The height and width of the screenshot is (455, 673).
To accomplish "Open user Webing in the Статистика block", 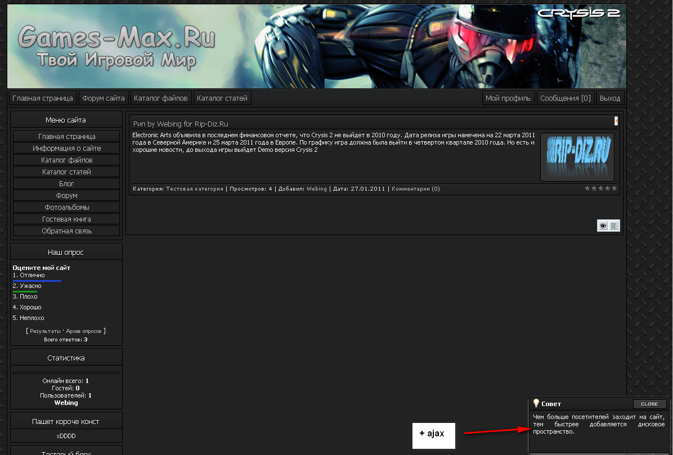I will click(x=66, y=403).
